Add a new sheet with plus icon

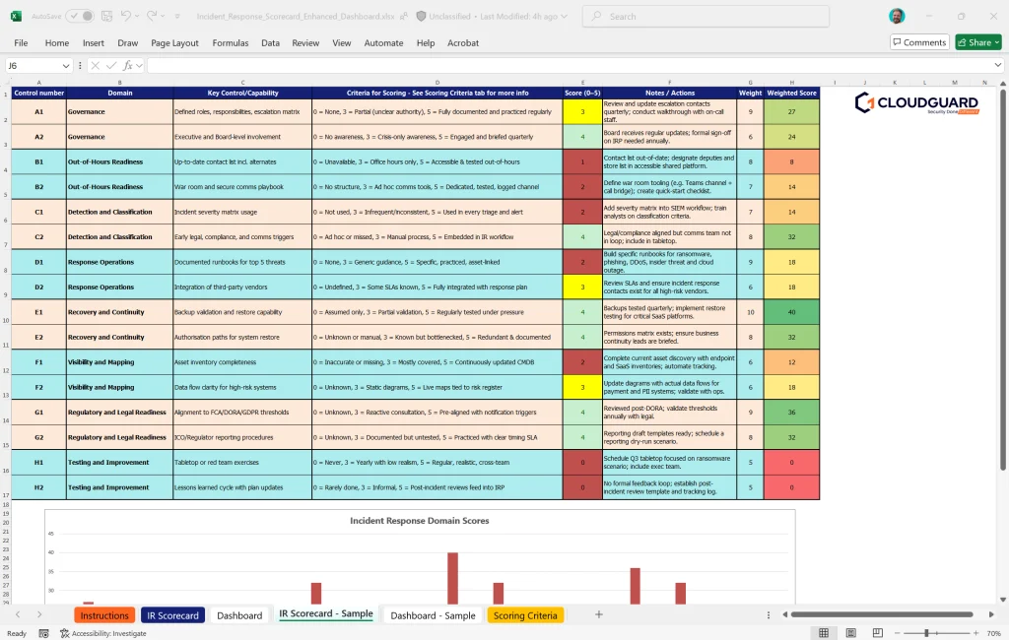[598, 614]
